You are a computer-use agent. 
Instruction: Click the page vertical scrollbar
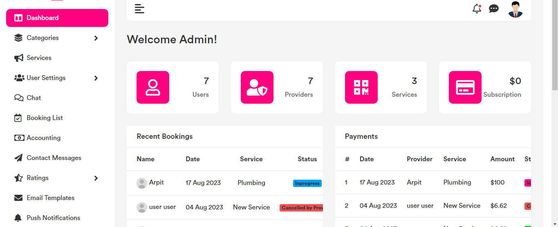[x=554, y=45]
